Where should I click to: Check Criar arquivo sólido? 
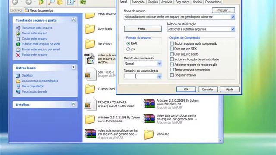tap(172, 54)
